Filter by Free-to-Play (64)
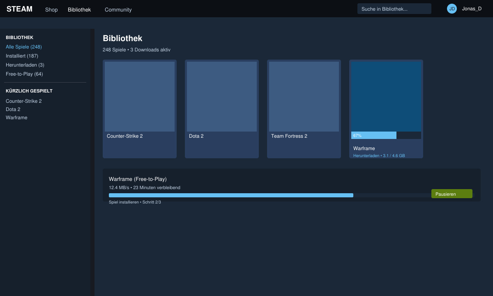 (x=24, y=74)
